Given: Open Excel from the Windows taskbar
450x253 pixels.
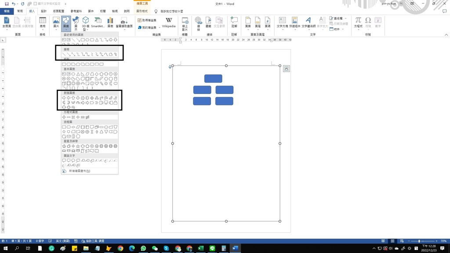Looking at the screenshot, I should click(200, 248).
